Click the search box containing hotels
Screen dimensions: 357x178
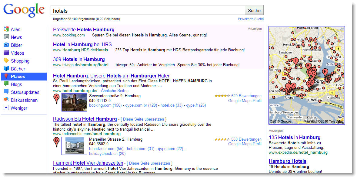click(x=148, y=11)
